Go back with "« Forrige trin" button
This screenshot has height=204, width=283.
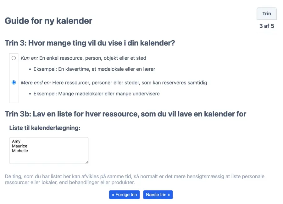click(x=125, y=195)
